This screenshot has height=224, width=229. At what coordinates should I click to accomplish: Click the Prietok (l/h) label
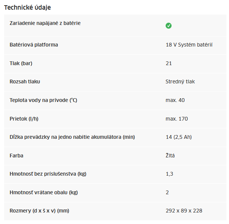pos(24,119)
